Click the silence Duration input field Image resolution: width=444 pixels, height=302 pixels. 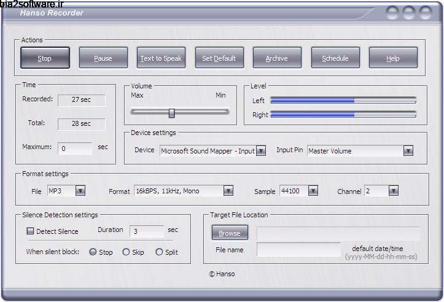[x=147, y=231]
